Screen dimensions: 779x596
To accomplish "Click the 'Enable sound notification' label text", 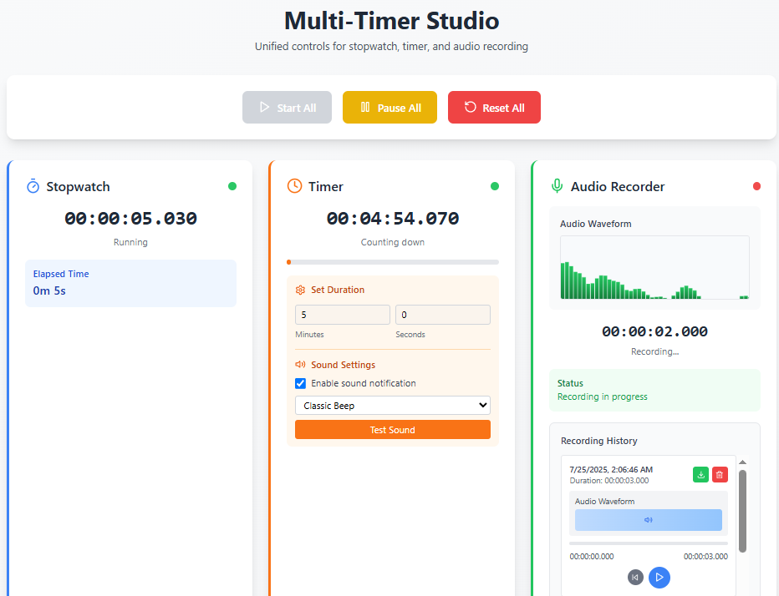I will point(363,383).
